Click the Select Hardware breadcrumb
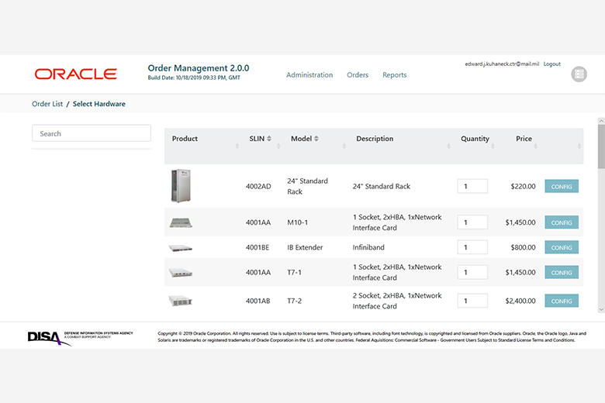 (99, 104)
